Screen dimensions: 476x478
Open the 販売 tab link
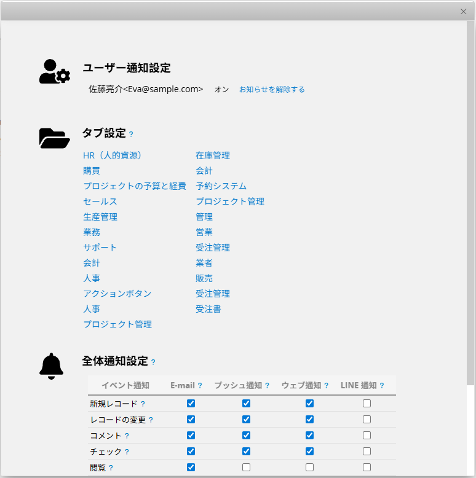[x=204, y=278]
